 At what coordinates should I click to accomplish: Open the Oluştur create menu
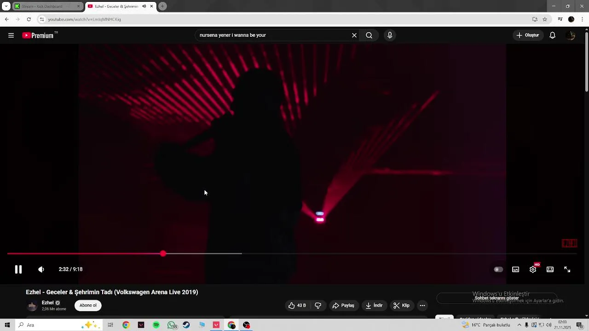[x=528, y=35]
